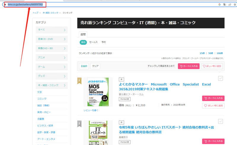Click the 全選択 button
237x145 pixels.
[x=84, y=66]
